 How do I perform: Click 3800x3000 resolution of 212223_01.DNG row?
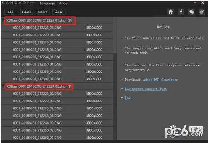[94, 28]
